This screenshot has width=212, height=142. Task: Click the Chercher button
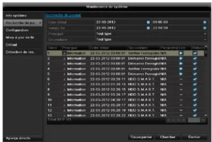coord(168,137)
